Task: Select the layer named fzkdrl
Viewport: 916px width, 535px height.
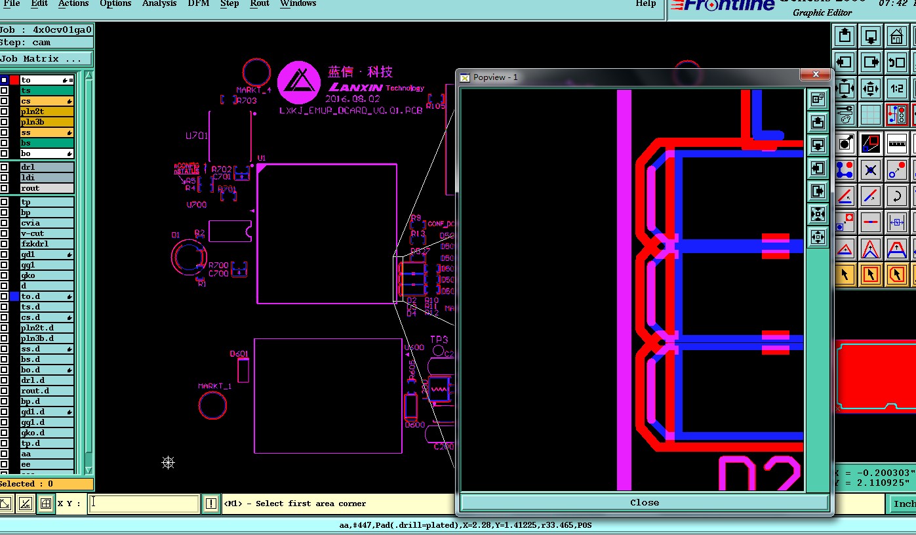Action: (x=47, y=244)
